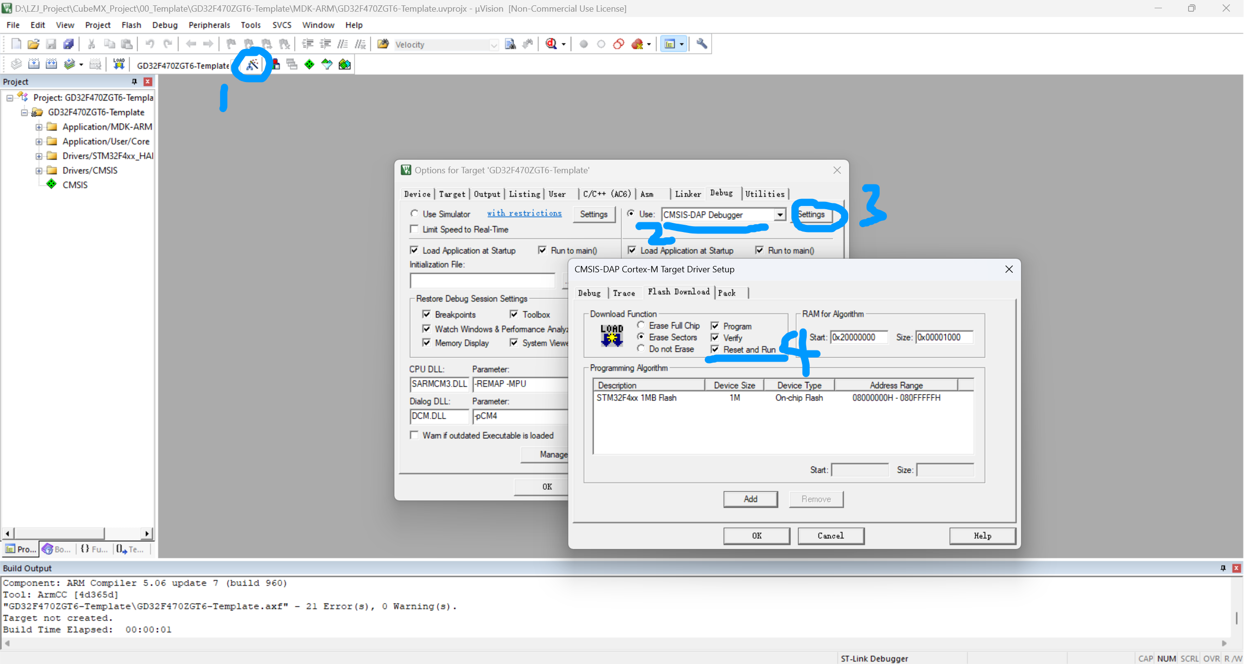Open the SVCS menu
Image resolution: width=1244 pixels, height=664 pixels.
tap(282, 25)
